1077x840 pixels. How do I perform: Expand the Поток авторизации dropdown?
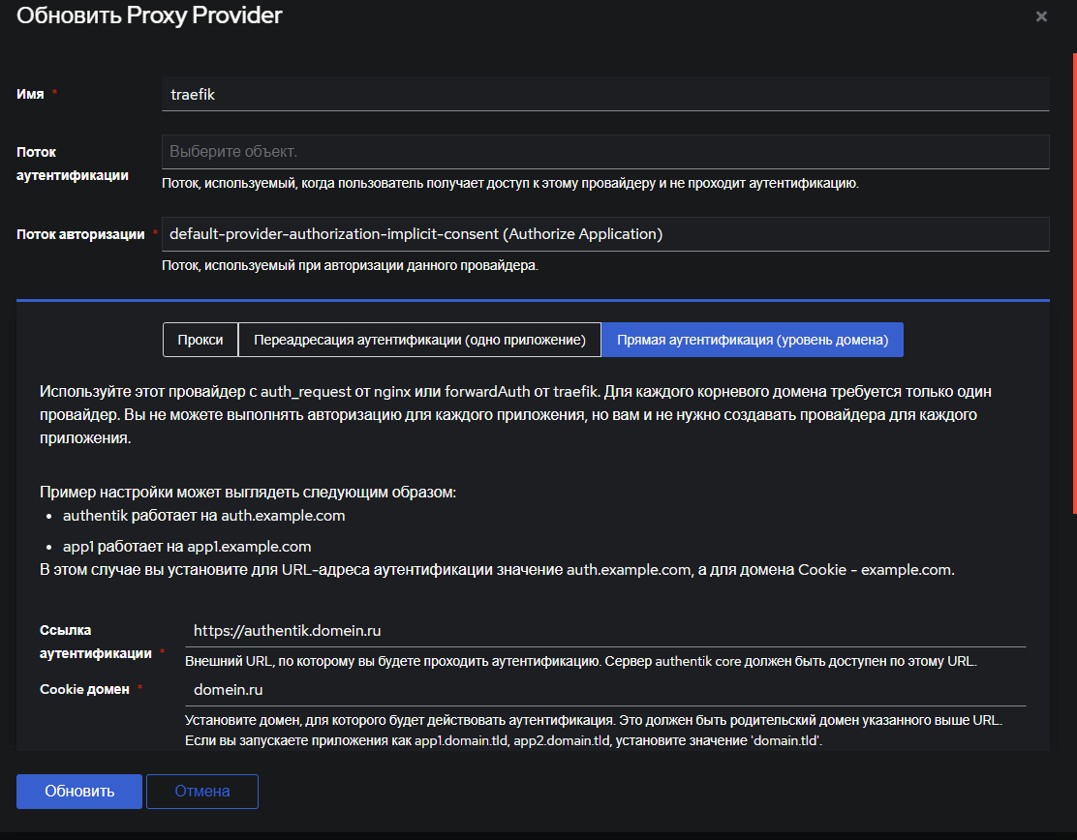click(x=605, y=234)
